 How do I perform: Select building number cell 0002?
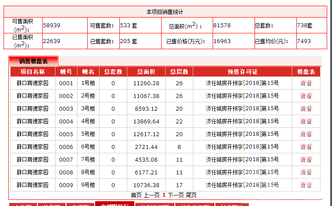point(66,96)
